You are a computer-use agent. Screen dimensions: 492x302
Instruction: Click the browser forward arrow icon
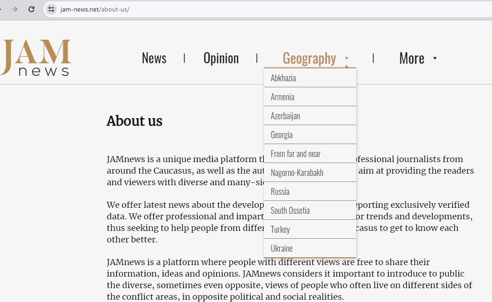(x=15, y=9)
